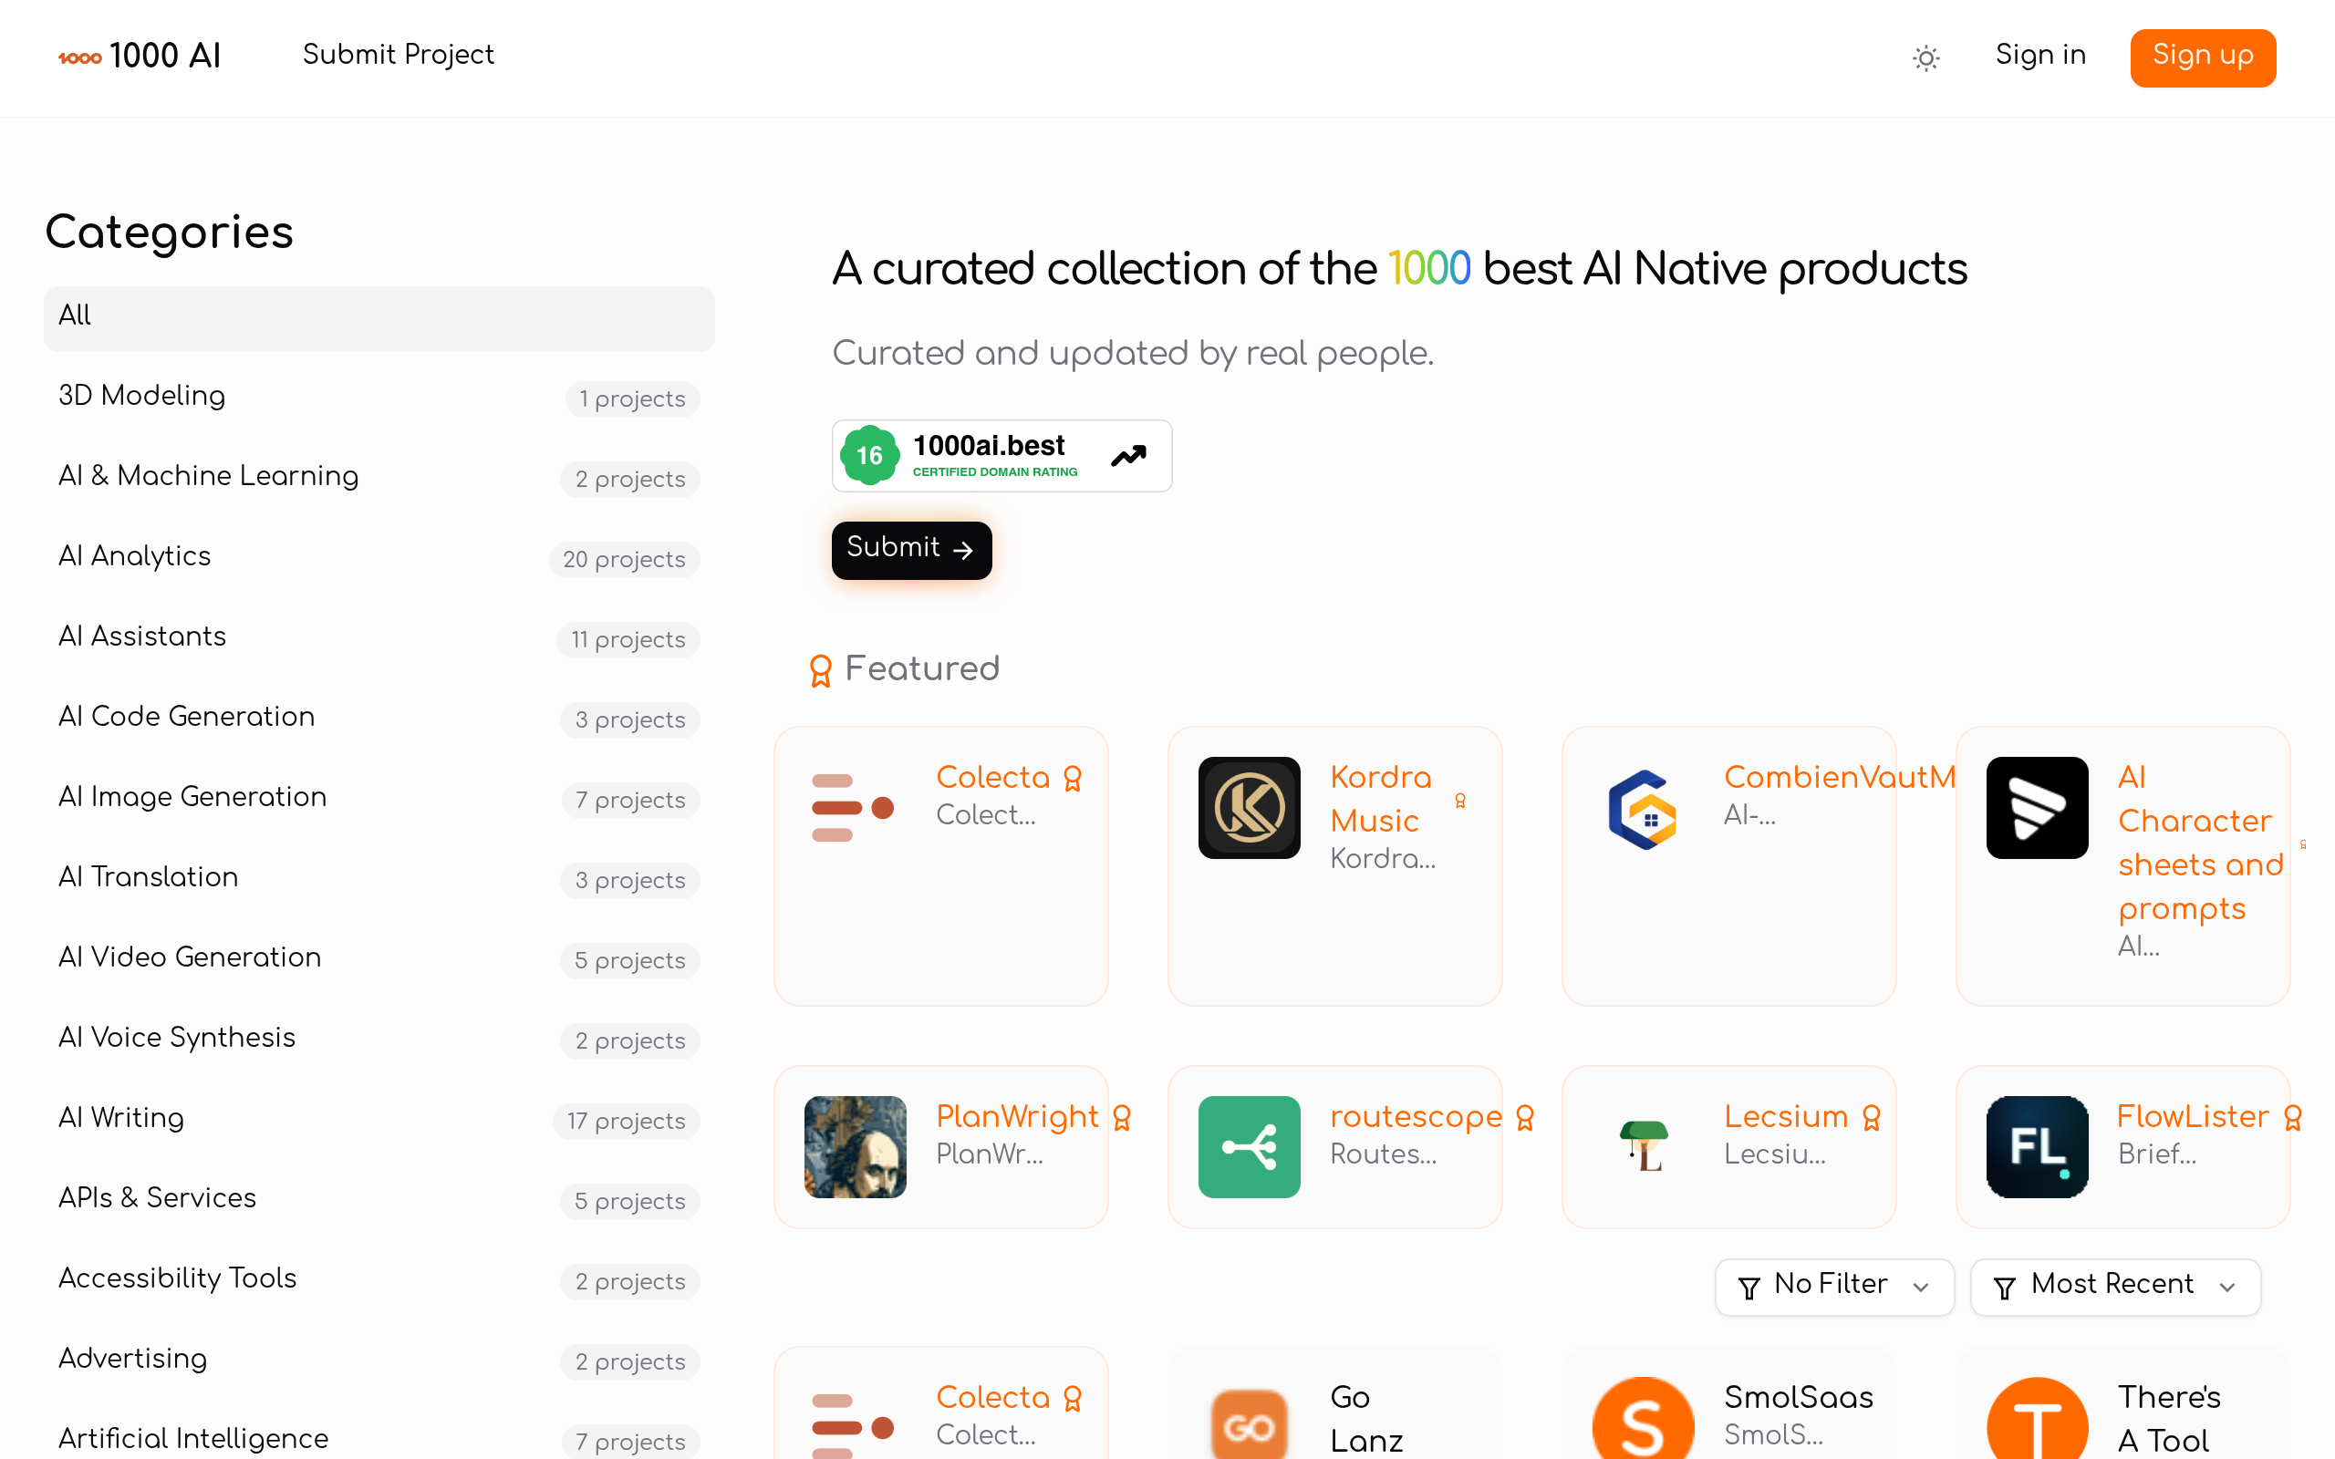
Task: Click the CombienVautM hexagon logo
Action: 1642,810
